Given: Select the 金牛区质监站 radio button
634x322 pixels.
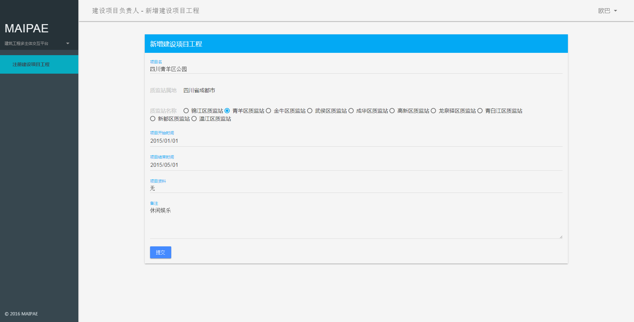Looking at the screenshot, I should point(268,111).
